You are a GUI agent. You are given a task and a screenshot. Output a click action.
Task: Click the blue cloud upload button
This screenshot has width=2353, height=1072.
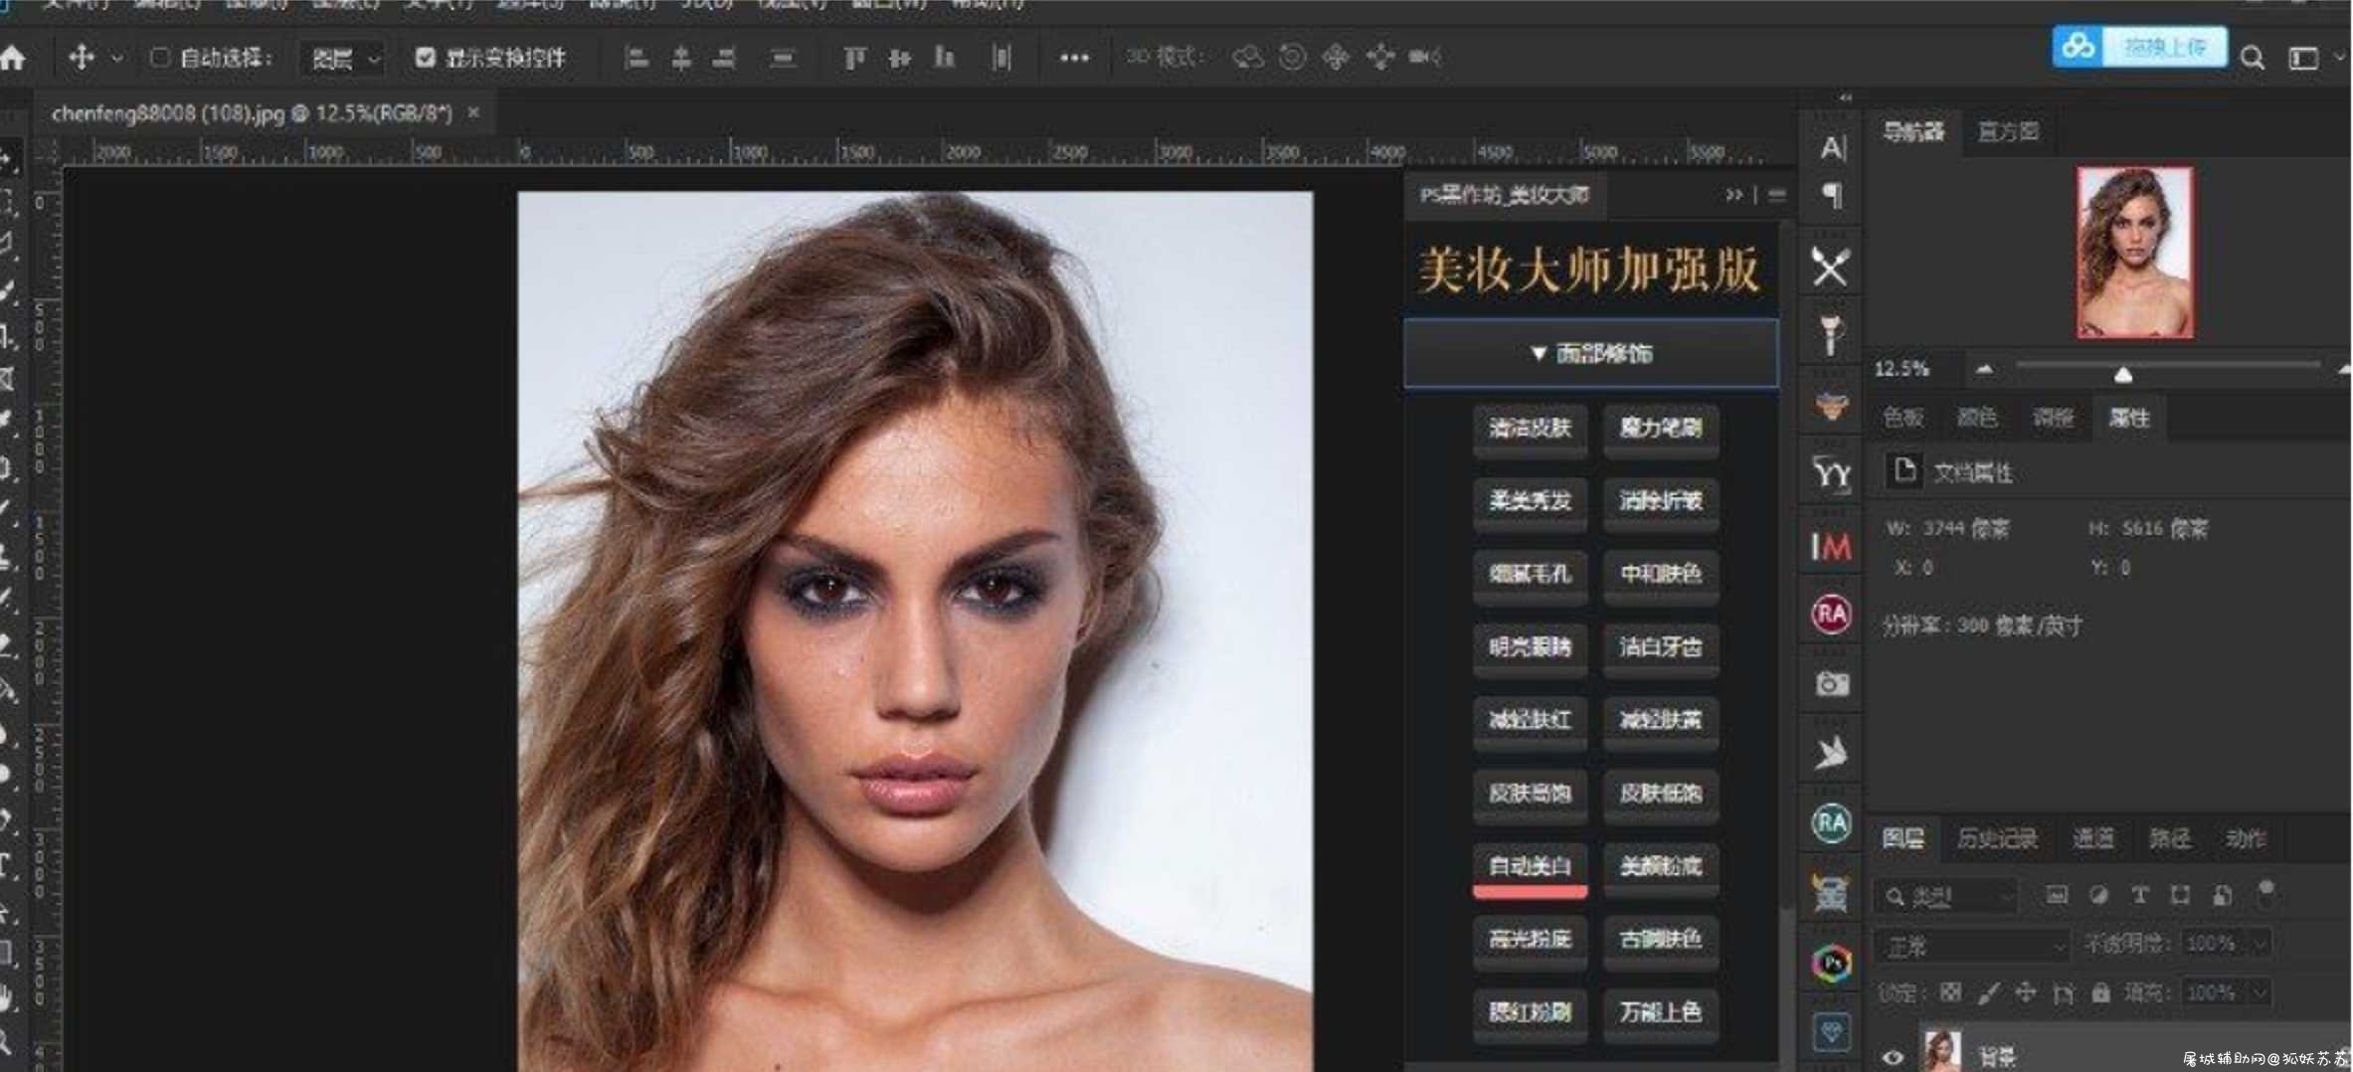[2139, 46]
